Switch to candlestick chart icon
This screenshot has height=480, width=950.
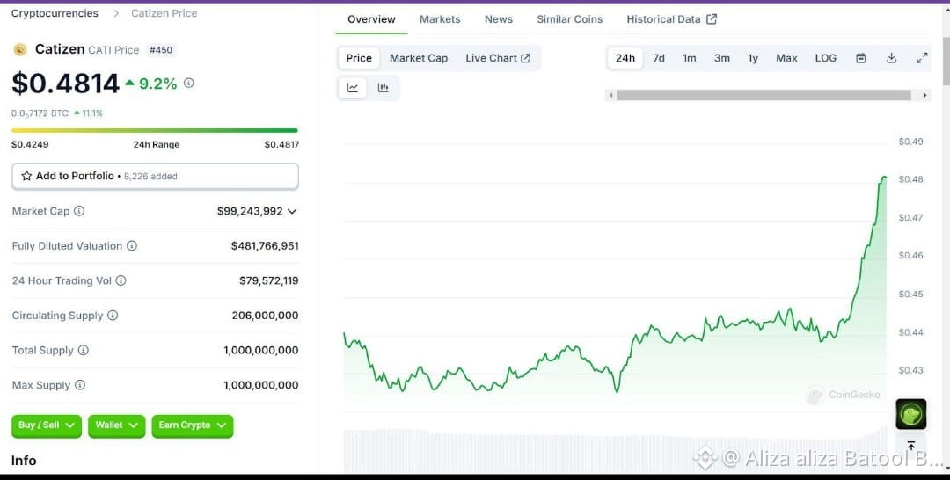[x=383, y=88]
